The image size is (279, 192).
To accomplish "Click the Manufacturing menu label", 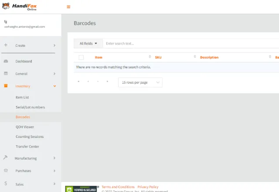I will (x=26, y=158).
